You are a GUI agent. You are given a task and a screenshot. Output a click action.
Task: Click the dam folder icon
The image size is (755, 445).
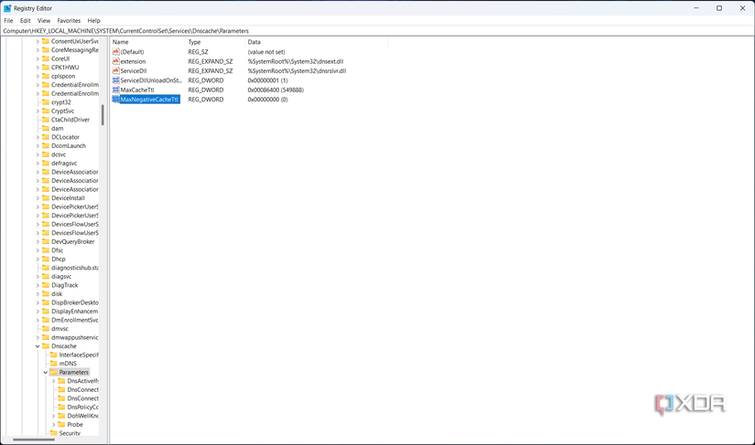pyautogui.click(x=46, y=128)
